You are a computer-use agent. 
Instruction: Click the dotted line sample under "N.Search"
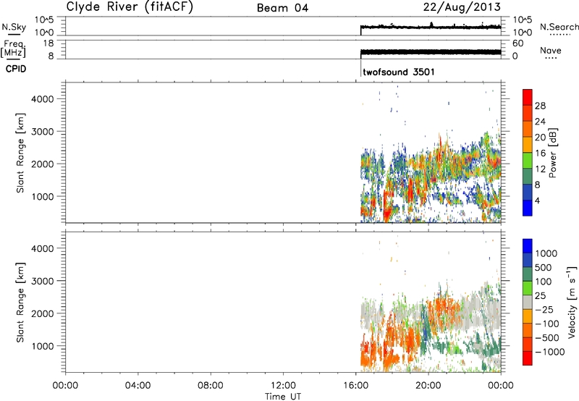(x=559, y=34)
